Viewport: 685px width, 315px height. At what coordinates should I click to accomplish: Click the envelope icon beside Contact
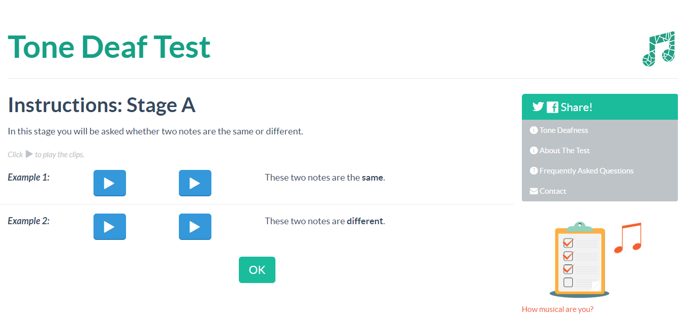[x=534, y=191]
